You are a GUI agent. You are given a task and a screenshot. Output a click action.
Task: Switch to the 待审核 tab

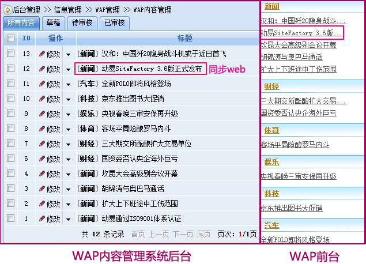tap(82, 23)
